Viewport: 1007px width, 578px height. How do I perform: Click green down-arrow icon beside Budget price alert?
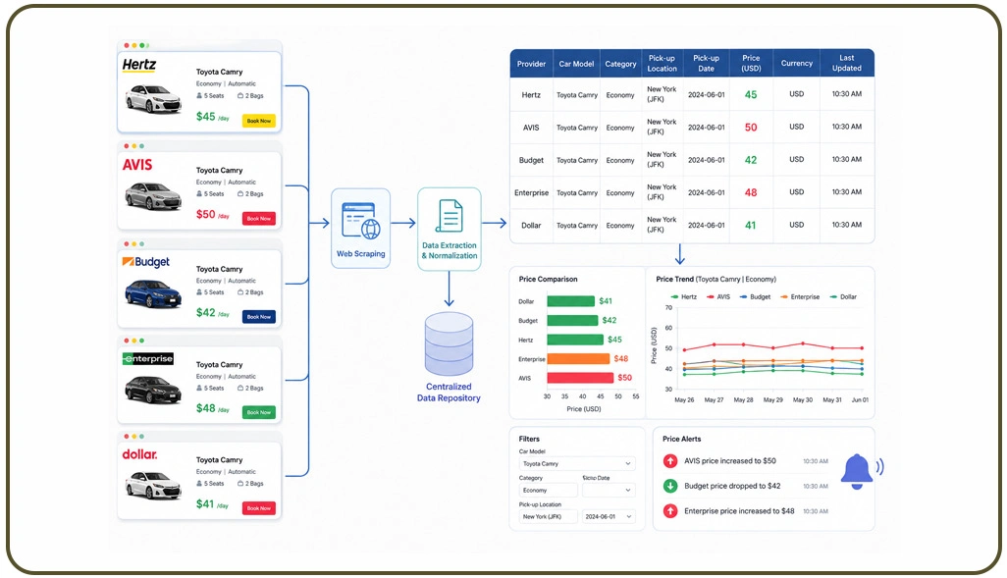coord(669,486)
